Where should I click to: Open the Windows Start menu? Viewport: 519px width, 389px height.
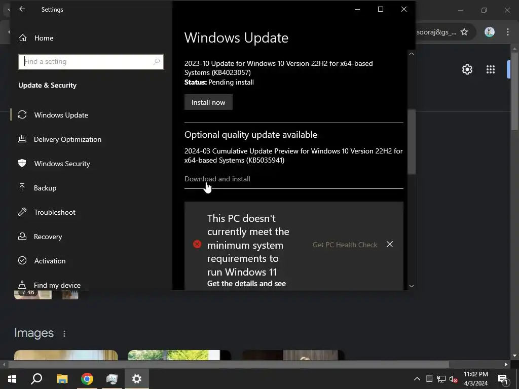click(12, 379)
